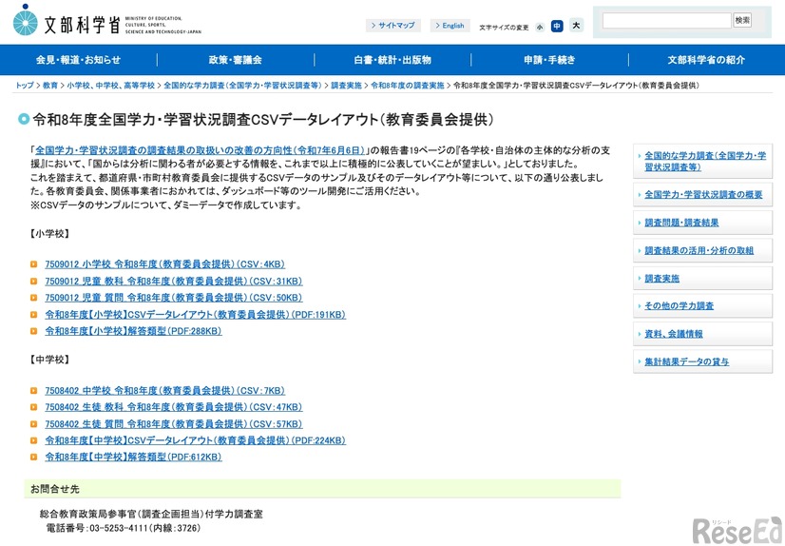Screen dimensions: 785x546
Task: Open sidebar 全国的な学力調査(全国学力・学習状況調査等)
Action: click(703, 161)
